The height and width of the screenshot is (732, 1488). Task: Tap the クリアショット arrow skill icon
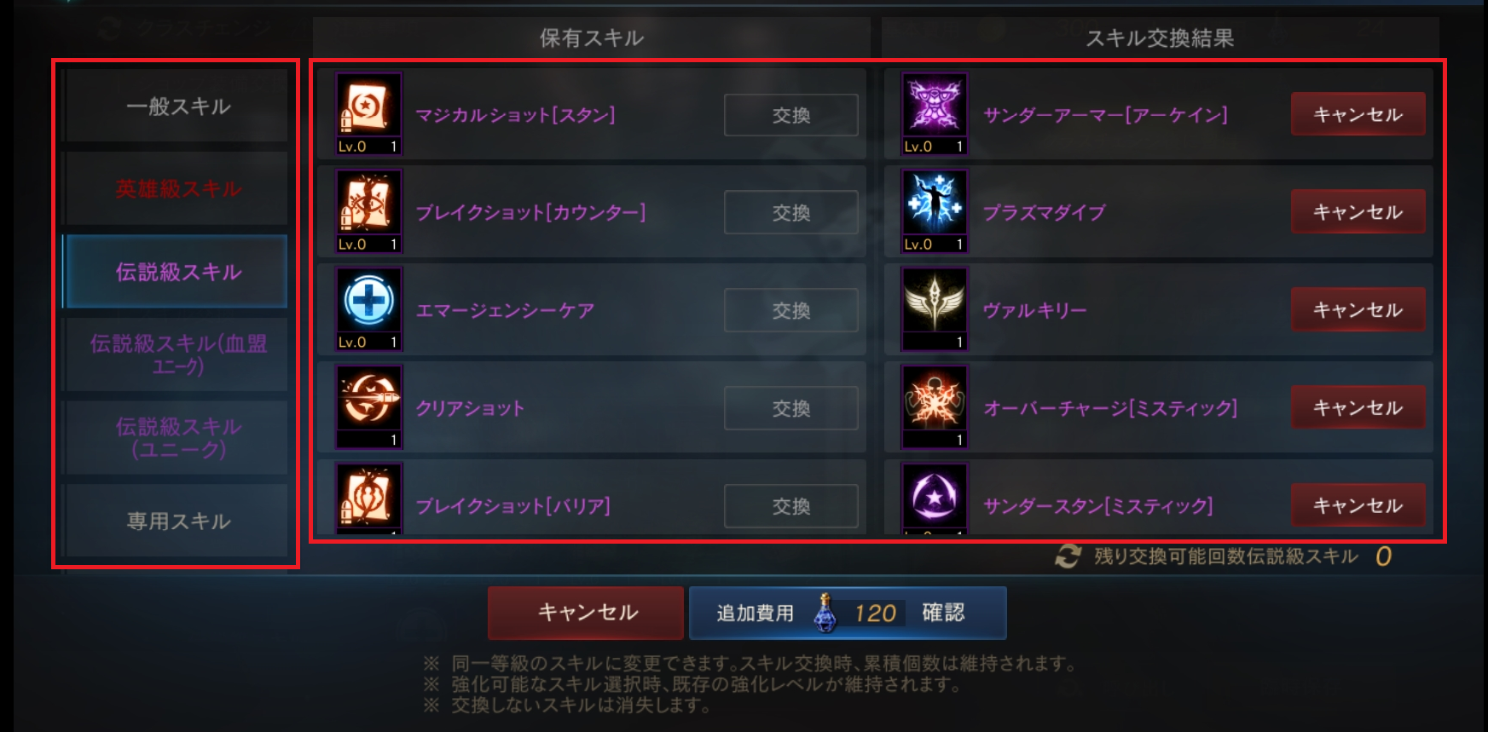click(x=368, y=407)
